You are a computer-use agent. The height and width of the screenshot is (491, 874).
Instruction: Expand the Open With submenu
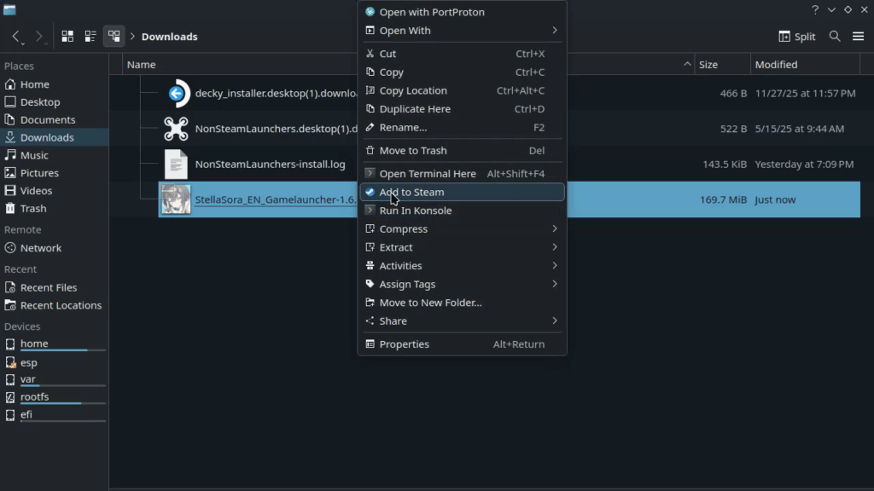(x=554, y=31)
